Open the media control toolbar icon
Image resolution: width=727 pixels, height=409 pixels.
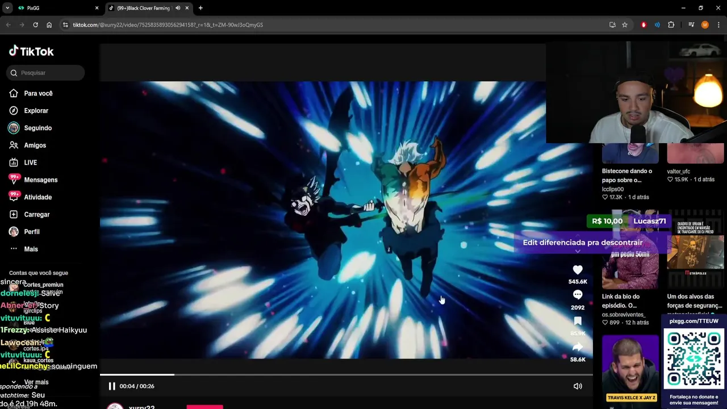click(691, 25)
